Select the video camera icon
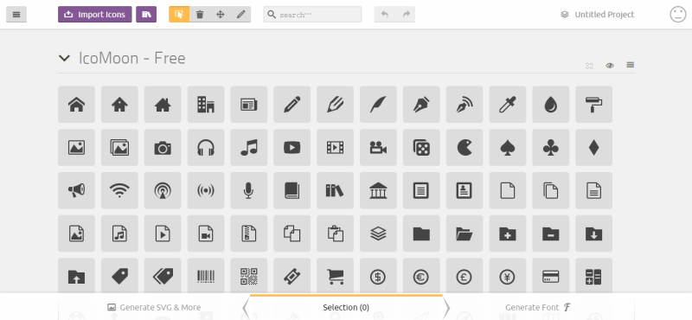692x320 pixels. pyautogui.click(x=378, y=147)
